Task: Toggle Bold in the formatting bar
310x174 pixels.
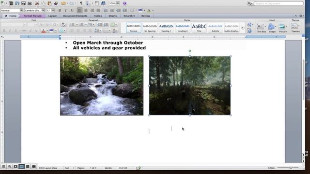Action: click(x=60, y=10)
